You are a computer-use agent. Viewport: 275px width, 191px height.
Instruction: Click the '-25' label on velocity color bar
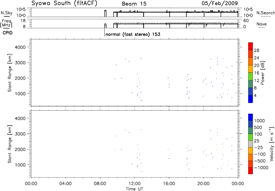pyautogui.click(x=258, y=148)
